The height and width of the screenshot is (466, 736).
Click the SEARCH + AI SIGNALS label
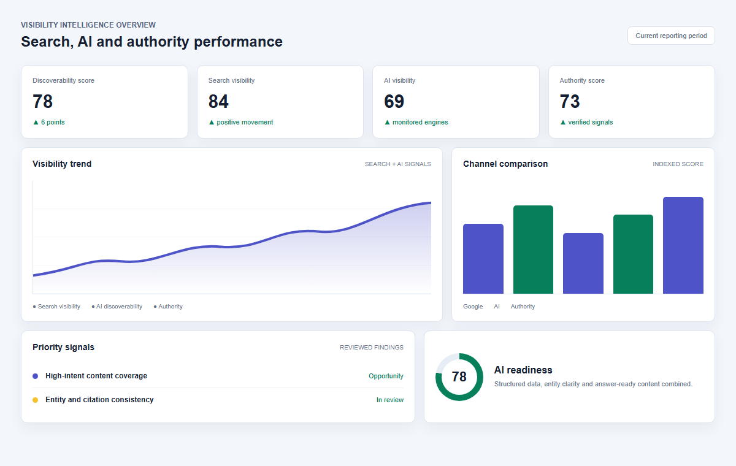398,164
